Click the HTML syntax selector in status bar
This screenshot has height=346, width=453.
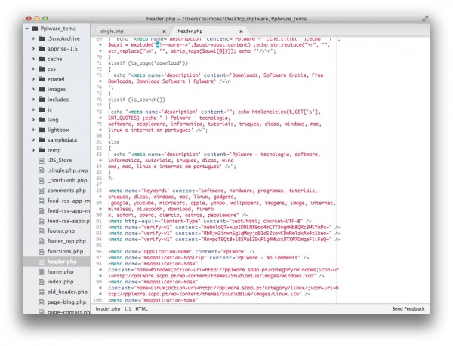click(x=142, y=309)
